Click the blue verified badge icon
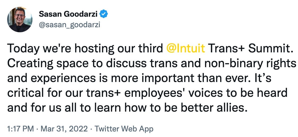Viewport: 298px width, 137px height. tap(104, 14)
